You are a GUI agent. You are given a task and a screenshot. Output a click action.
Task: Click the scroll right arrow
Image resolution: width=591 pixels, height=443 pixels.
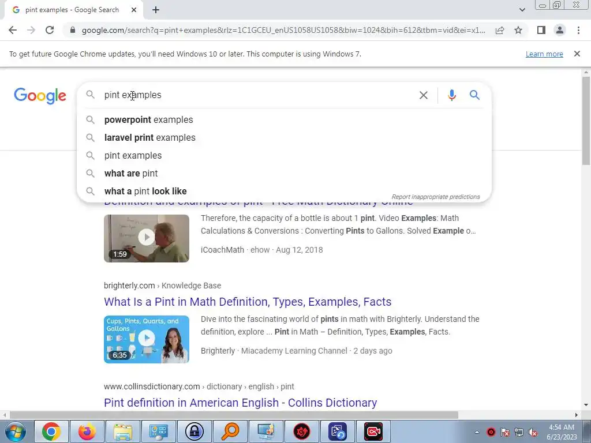576,415
